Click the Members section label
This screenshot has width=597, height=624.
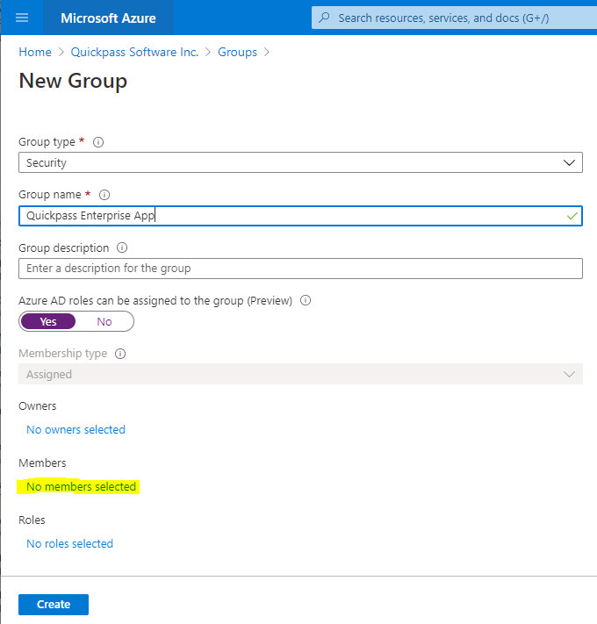click(x=42, y=463)
